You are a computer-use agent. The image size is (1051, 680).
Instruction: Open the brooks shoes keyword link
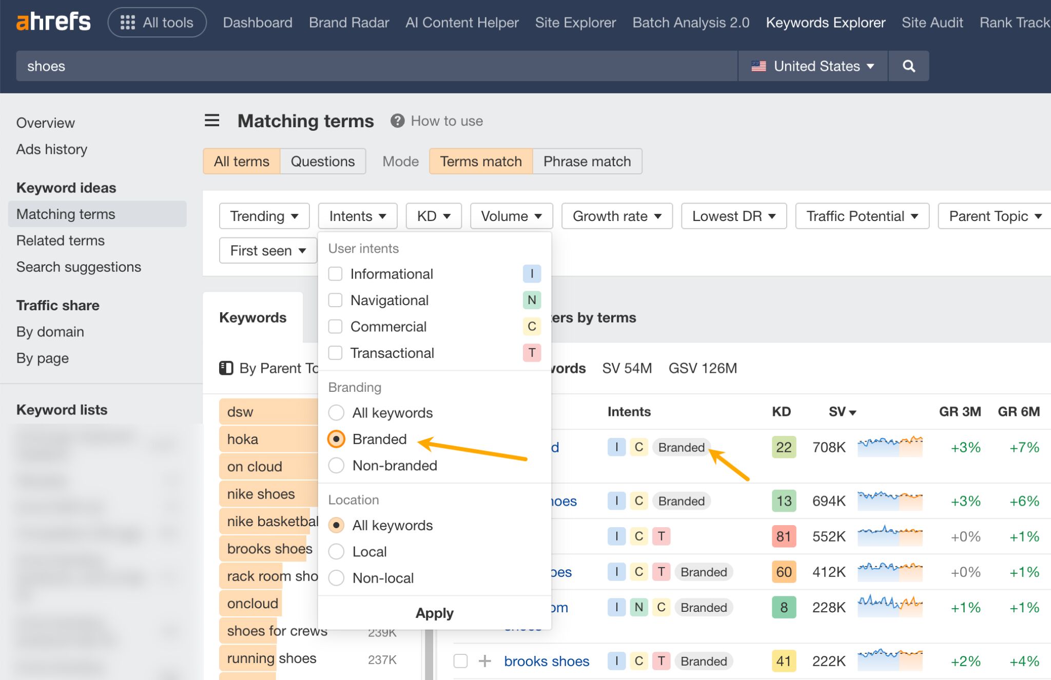(x=546, y=661)
